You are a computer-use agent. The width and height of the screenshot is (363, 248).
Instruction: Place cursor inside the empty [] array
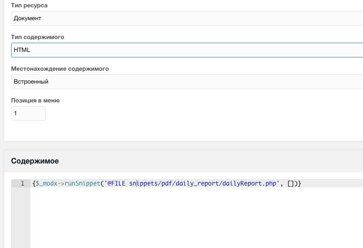pyautogui.click(x=292, y=184)
